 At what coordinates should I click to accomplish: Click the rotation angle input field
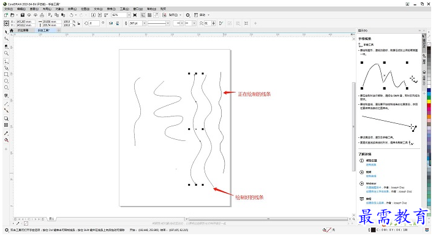(94, 23)
